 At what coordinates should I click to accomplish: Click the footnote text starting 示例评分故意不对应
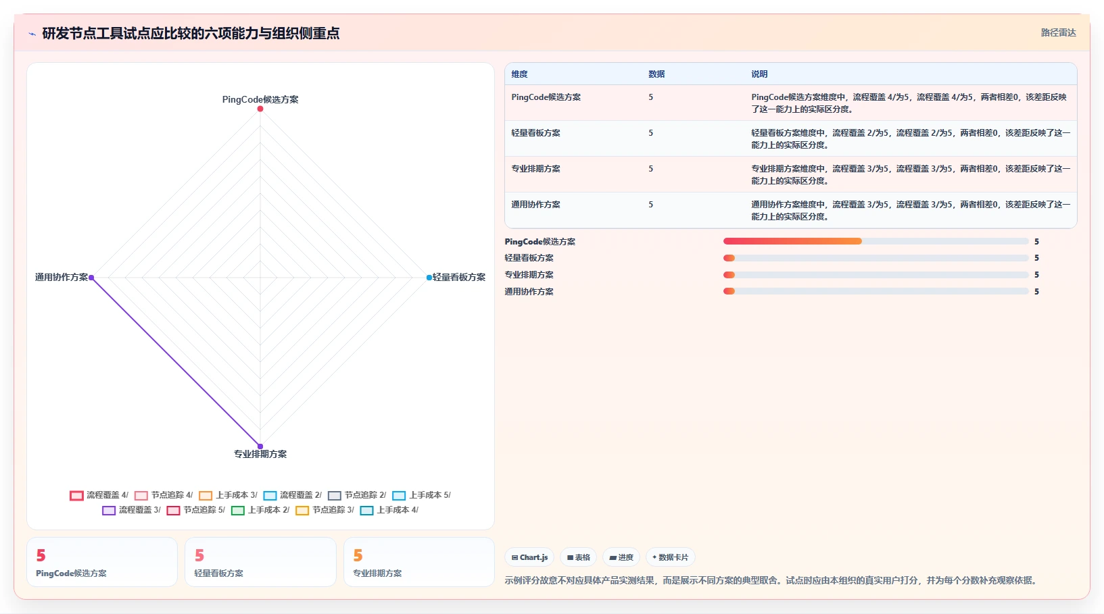coord(773,580)
